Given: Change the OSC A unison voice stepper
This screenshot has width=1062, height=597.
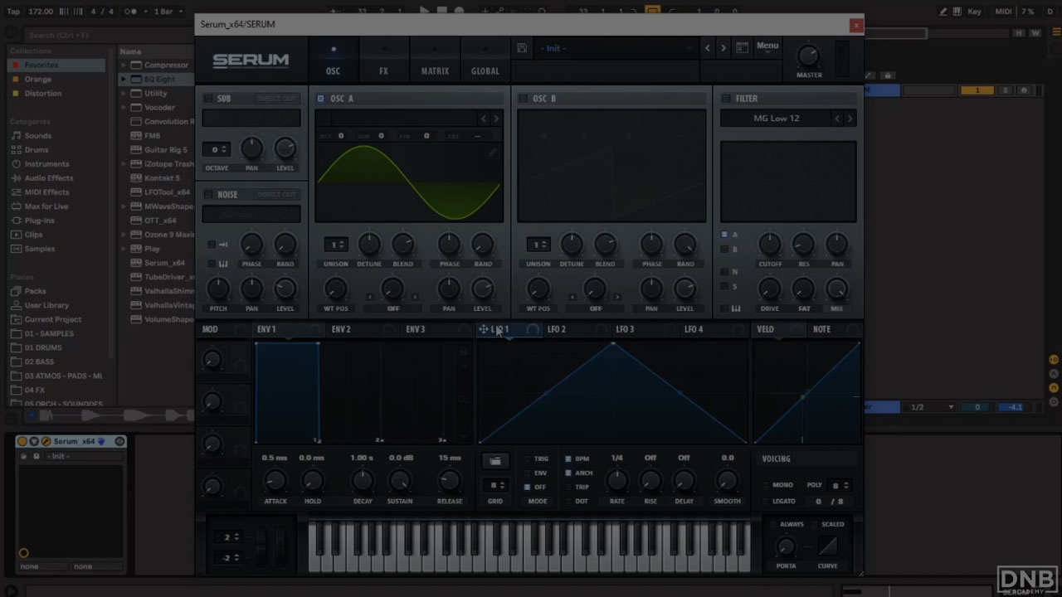Looking at the screenshot, I should pos(335,245).
